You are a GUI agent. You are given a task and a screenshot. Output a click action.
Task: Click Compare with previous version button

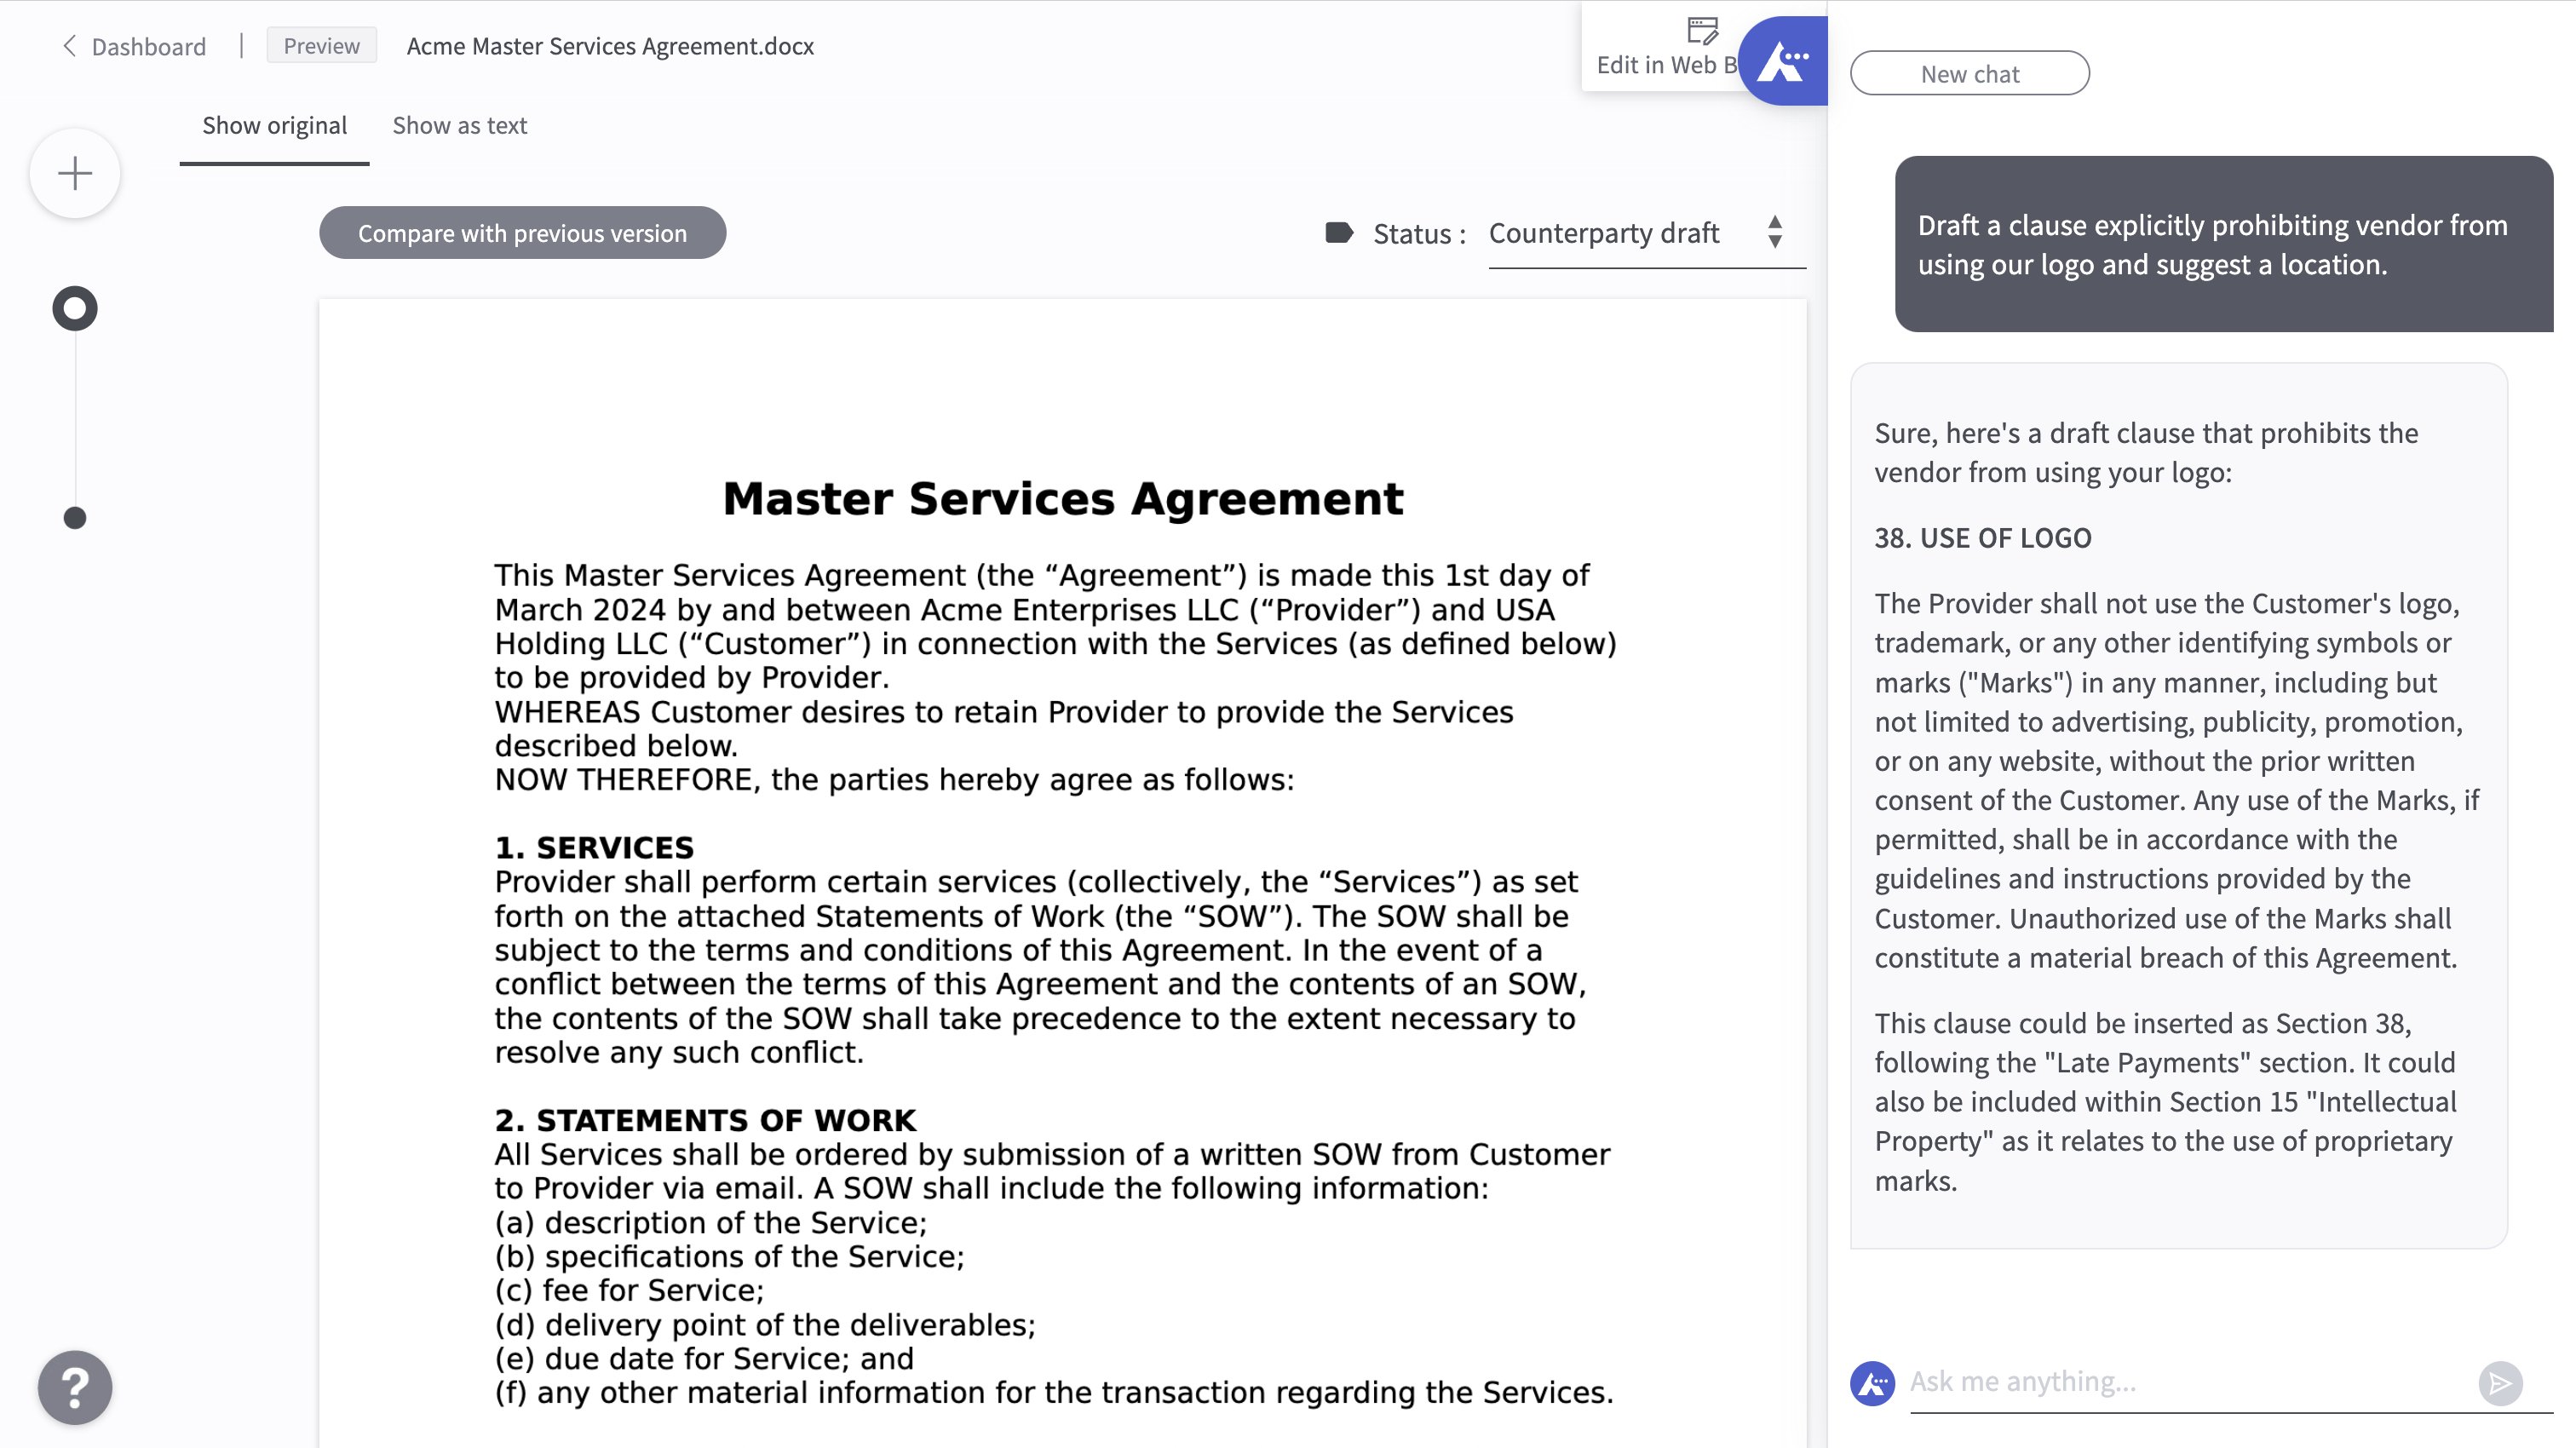pos(522,232)
